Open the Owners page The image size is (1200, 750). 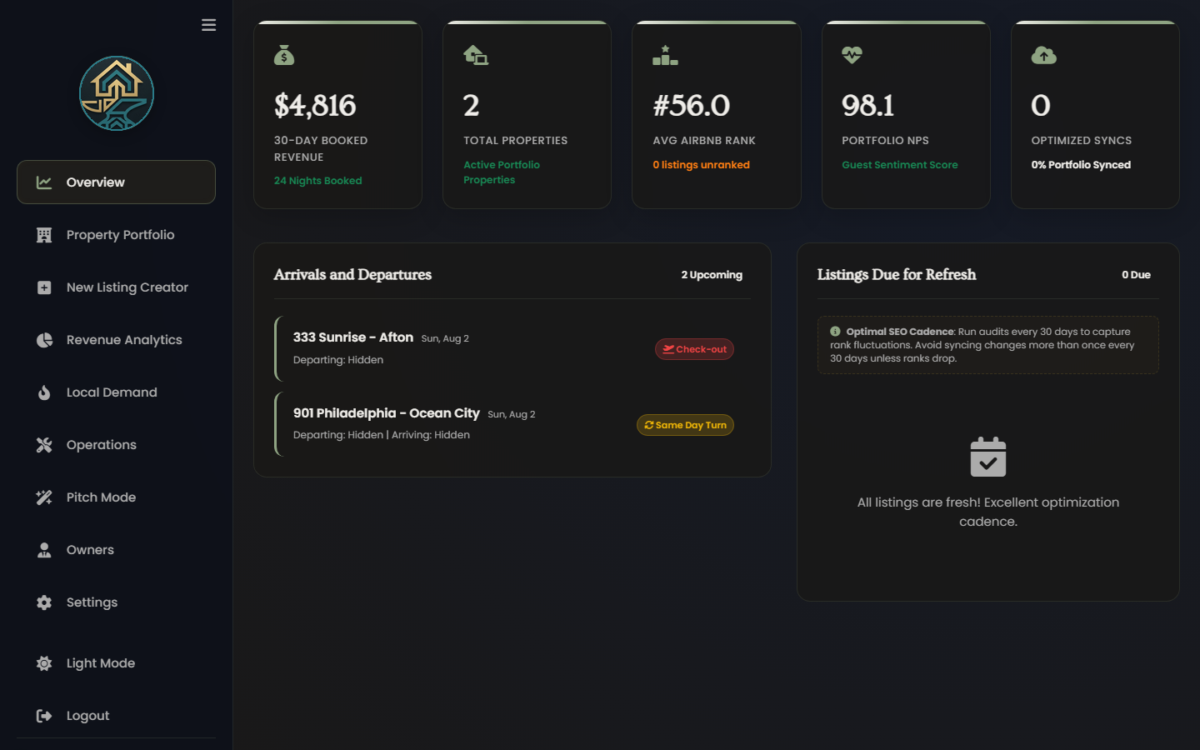click(116, 550)
